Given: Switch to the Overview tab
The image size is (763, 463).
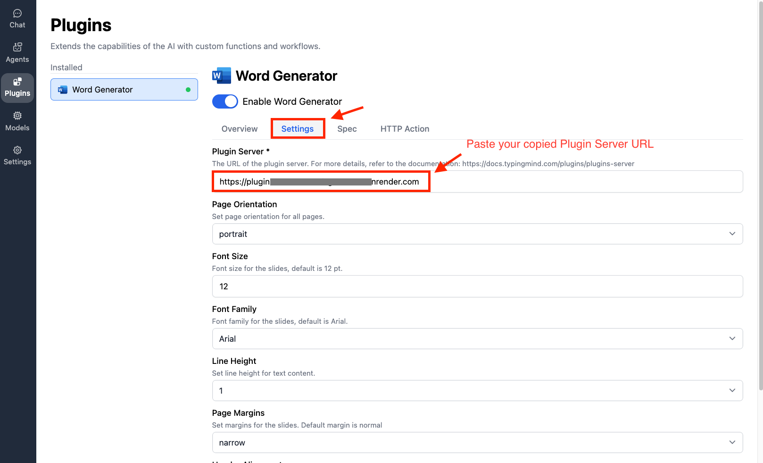Looking at the screenshot, I should [240, 129].
